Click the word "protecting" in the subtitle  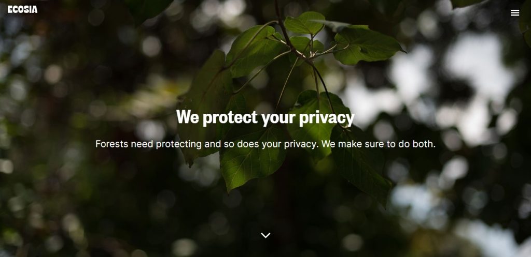pyautogui.click(x=179, y=144)
